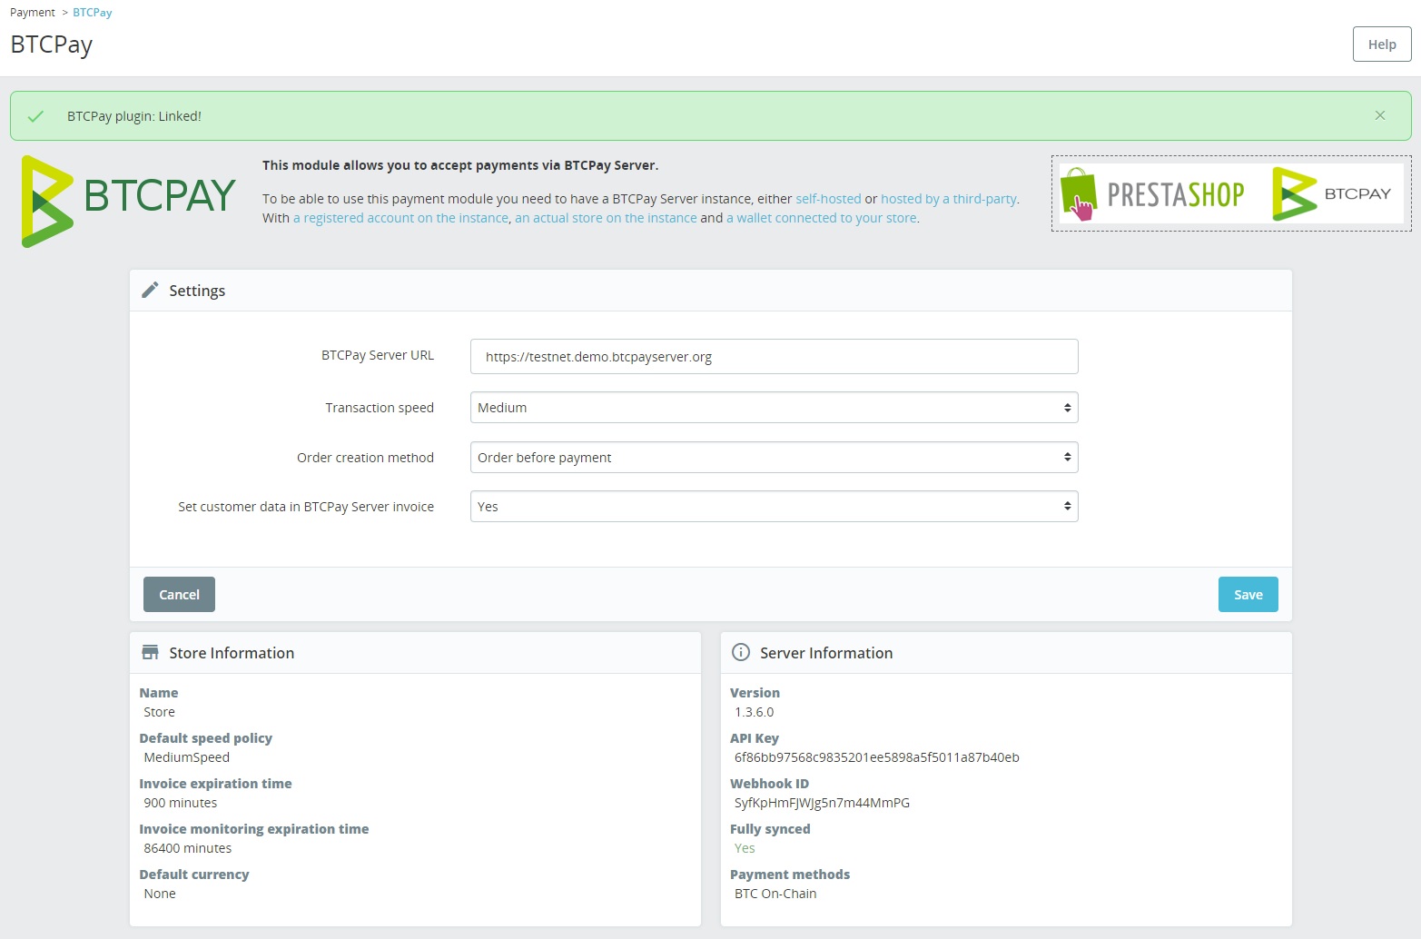Open the self-hosted link
The height and width of the screenshot is (939, 1421).
tap(828, 198)
